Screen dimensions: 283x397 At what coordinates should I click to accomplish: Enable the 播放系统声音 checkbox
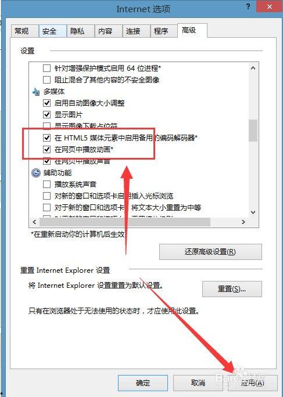click(46, 185)
